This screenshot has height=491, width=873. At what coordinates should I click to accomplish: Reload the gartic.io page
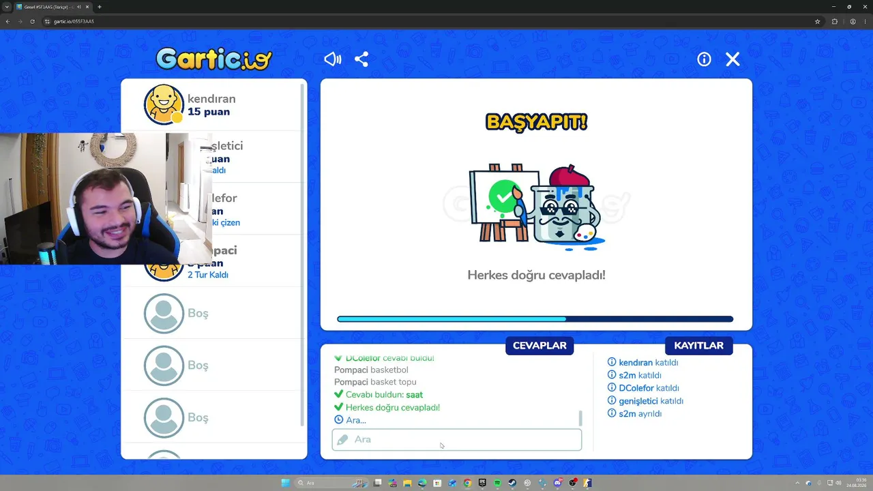[32, 21]
